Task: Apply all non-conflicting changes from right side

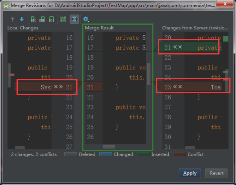Action: pos(52,19)
